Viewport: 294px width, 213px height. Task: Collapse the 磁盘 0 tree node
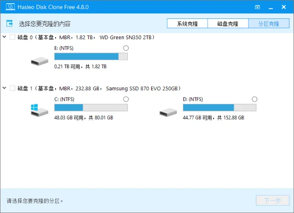click(x=5, y=37)
